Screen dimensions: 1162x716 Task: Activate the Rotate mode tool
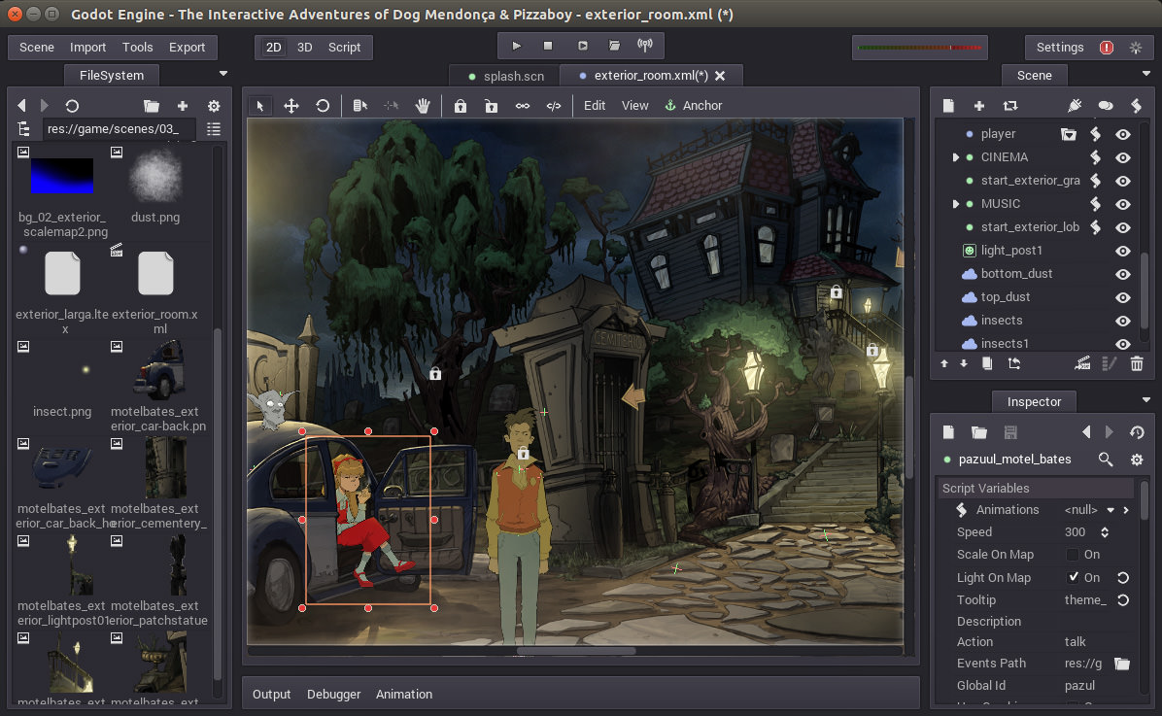[x=321, y=105]
